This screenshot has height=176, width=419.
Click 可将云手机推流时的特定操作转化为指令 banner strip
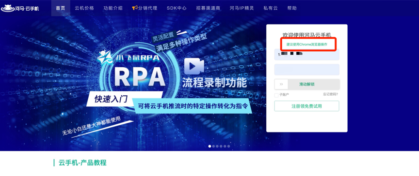point(193,106)
